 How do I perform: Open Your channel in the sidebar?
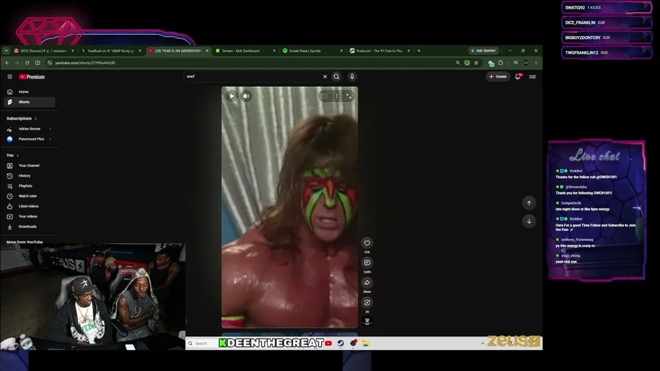[x=29, y=165]
